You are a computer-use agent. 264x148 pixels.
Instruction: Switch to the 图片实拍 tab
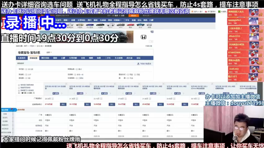pos(45,58)
